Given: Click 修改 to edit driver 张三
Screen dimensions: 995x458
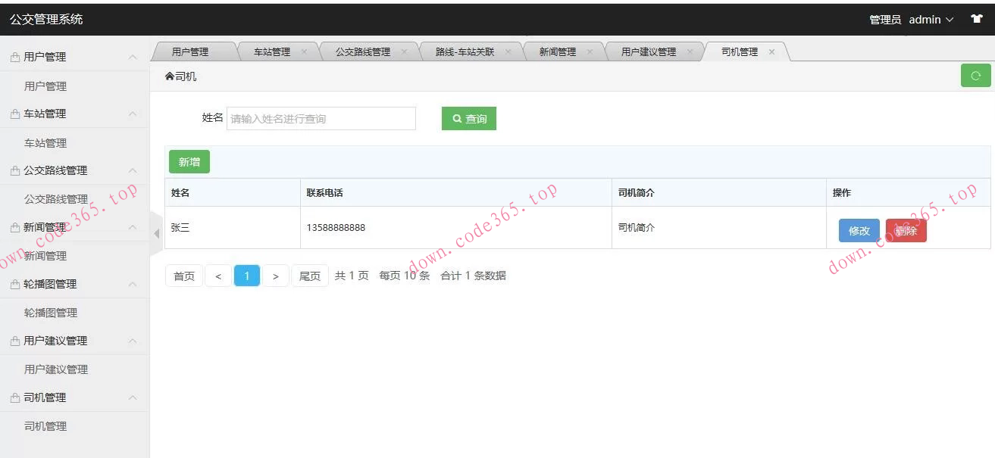Looking at the screenshot, I should pos(858,231).
